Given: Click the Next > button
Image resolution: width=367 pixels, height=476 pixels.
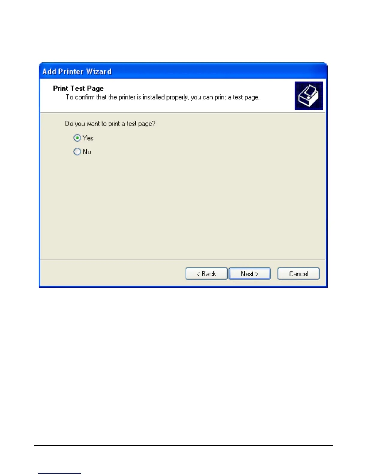Looking at the screenshot, I should (x=249, y=274).
